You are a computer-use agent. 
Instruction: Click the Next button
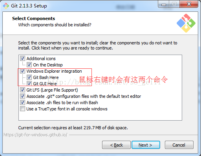[x=146, y=145]
